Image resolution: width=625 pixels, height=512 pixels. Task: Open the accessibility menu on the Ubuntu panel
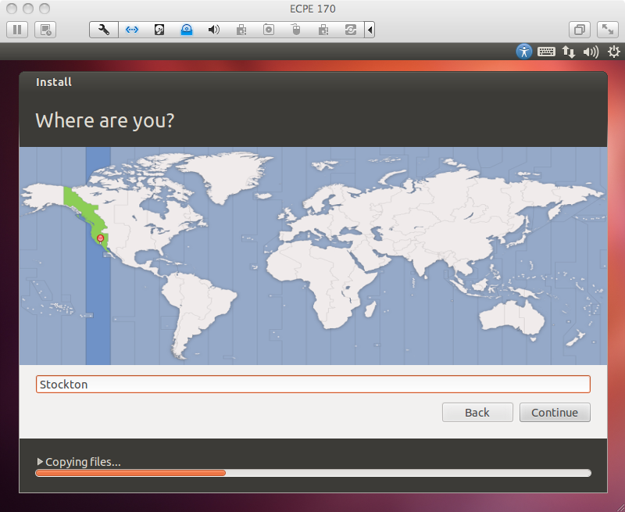pyautogui.click(x=524, y=52)
